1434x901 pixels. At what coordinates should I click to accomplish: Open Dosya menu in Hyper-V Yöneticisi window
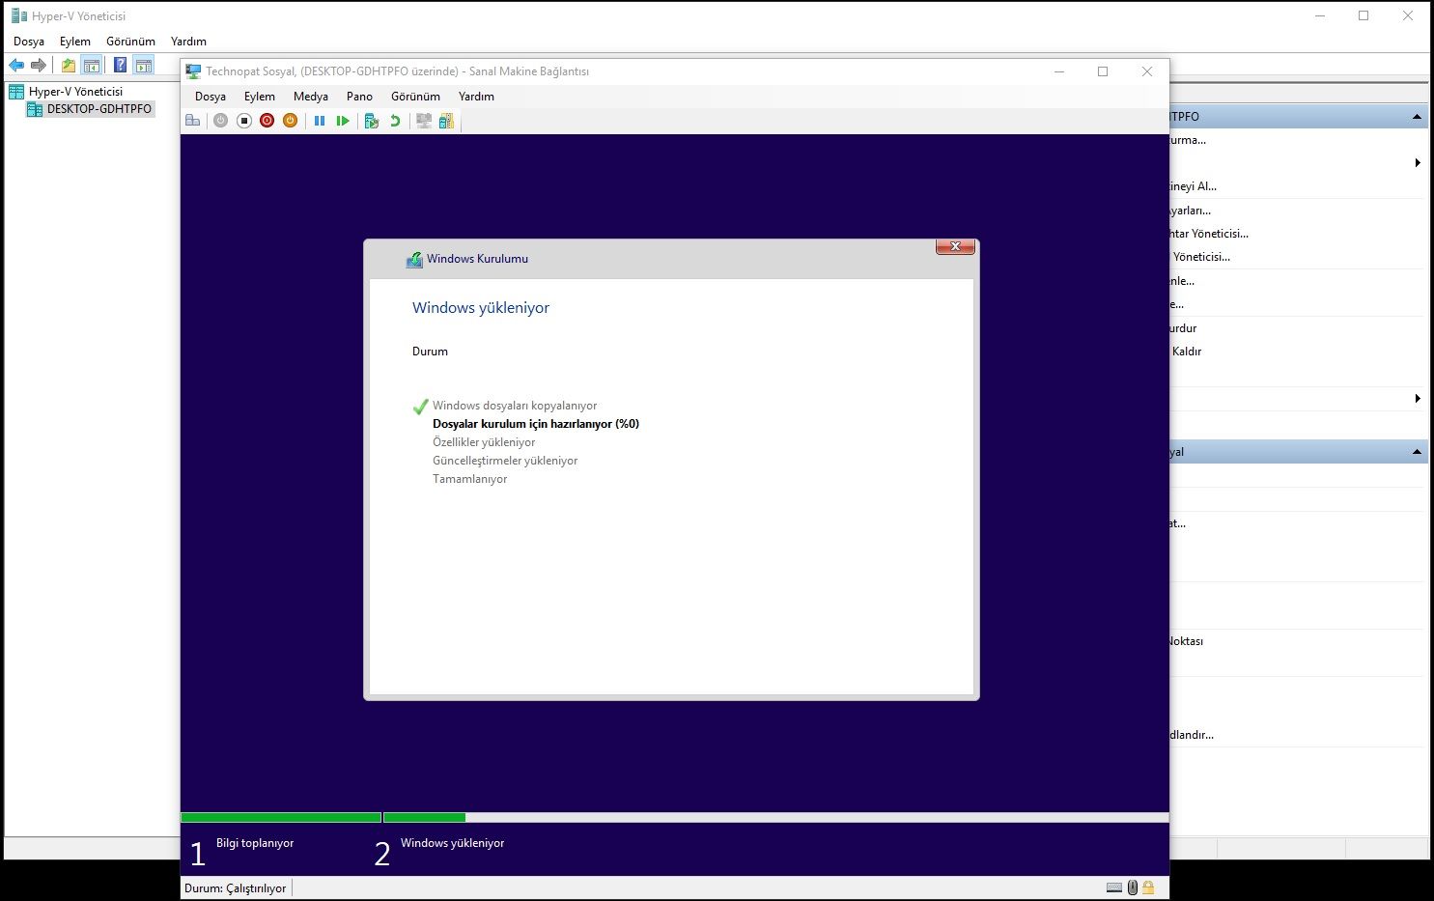pyautogui.click(x=29, y=42)
